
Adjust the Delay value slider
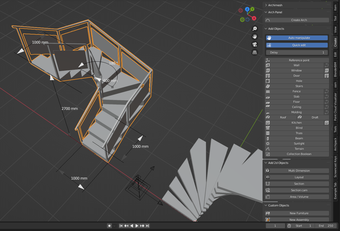(297, 52)
